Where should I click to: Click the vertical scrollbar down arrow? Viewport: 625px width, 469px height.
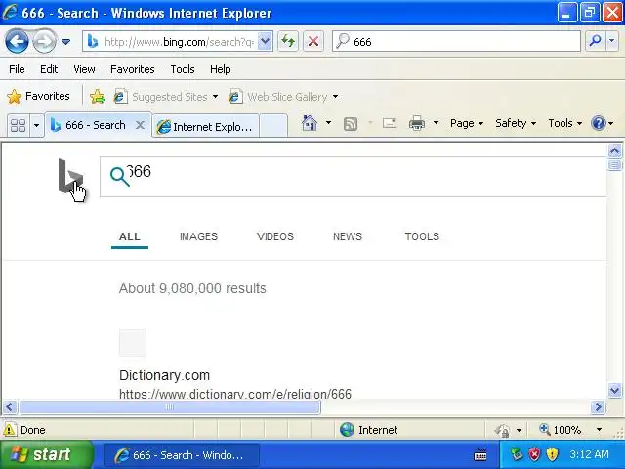tap(614, 390)
